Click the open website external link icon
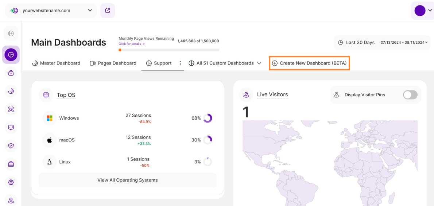The image size is (434, 206). (108, 11)
